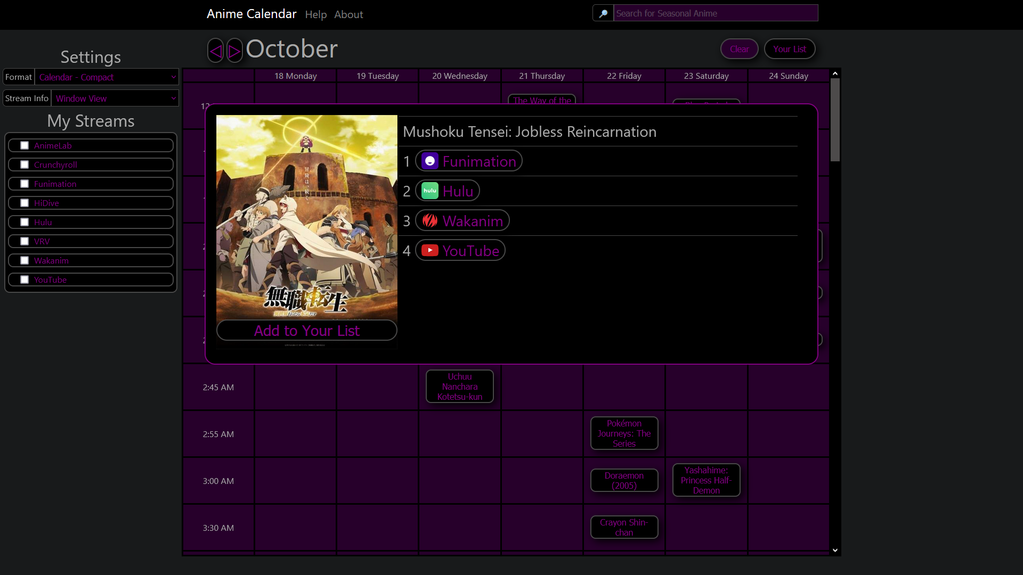
Task: Check the HiDive stream checkbox
Action: click(x=25, y=203)
